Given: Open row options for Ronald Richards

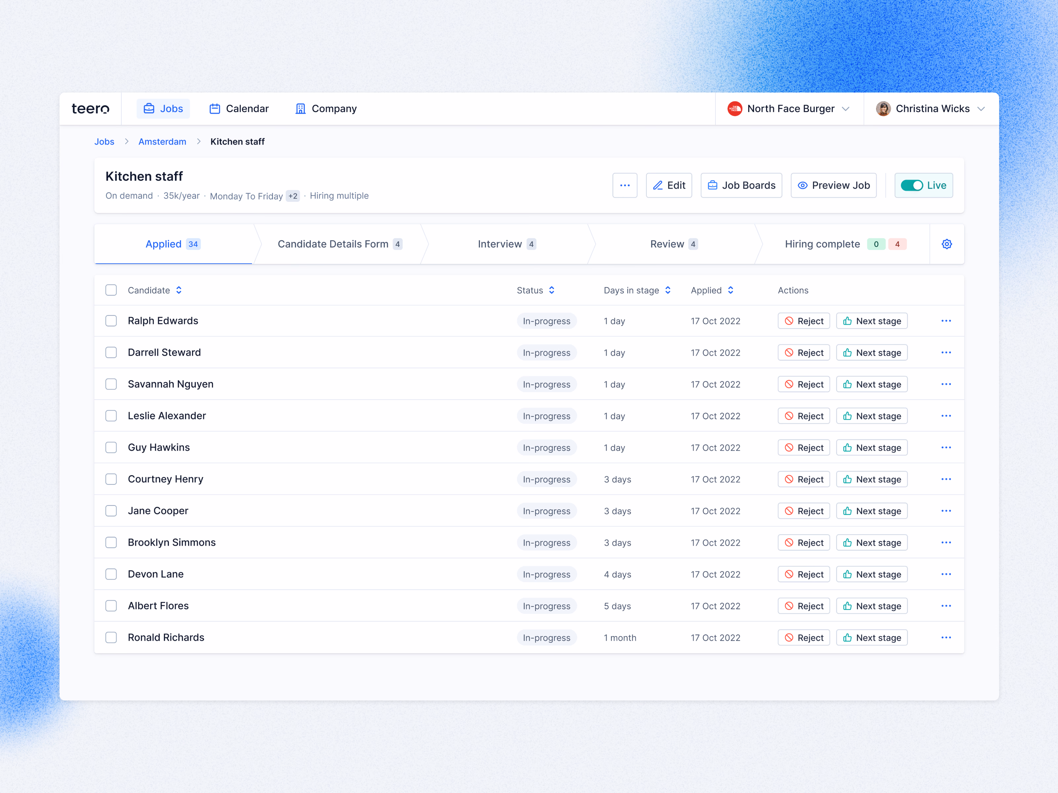Looking at the screenshot, I should tap(946, 638).
